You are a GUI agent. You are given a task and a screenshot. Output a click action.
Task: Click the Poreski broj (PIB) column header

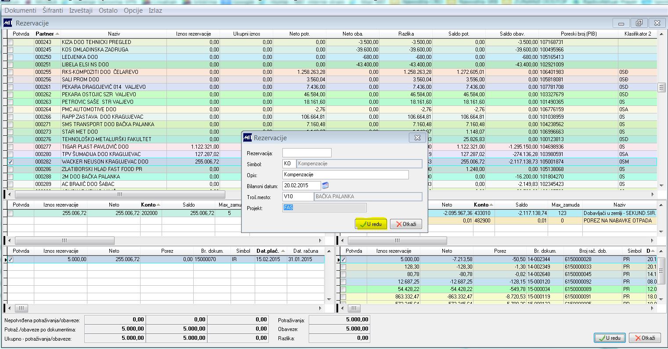578,34
